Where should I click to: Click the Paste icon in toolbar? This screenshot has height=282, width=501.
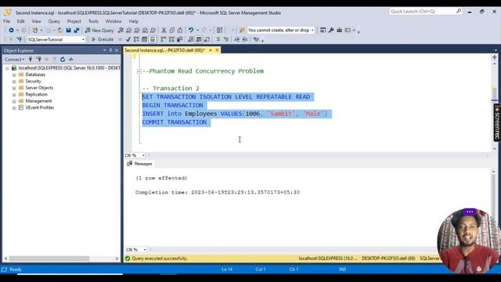(180, 30)
